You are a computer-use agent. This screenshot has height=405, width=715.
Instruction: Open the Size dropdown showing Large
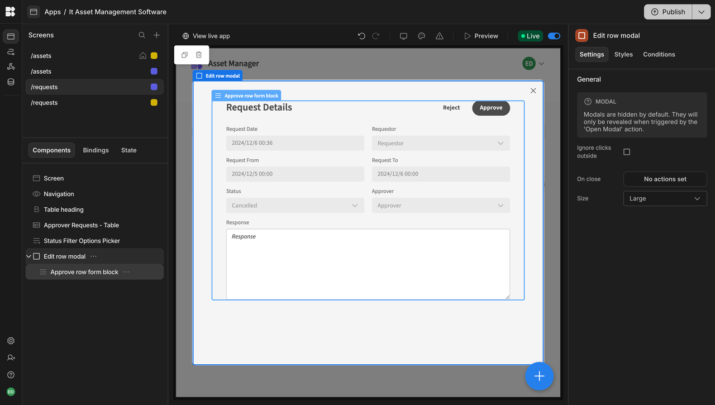pyautogui.click(x=665, y=198)
